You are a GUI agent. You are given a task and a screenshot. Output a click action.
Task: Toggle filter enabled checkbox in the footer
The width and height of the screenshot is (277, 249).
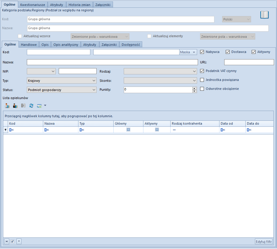tap(12, 242)
